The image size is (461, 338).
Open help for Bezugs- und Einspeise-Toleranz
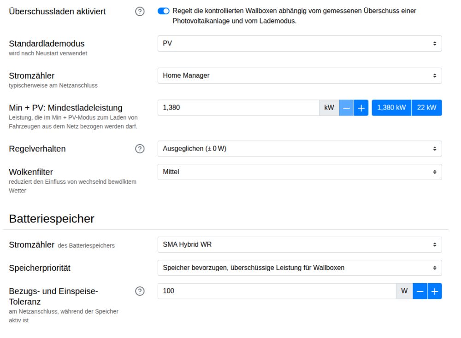tap(140, 291)
